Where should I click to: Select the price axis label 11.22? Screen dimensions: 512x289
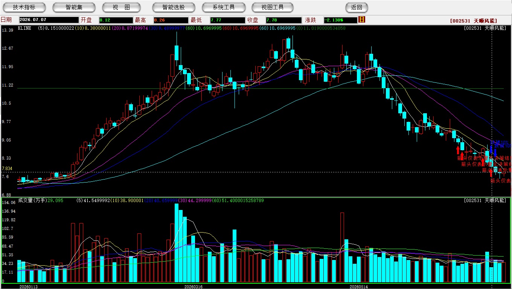[x=7, y=85]
